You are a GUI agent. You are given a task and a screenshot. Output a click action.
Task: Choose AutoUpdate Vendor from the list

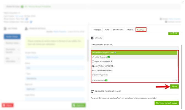102,66
